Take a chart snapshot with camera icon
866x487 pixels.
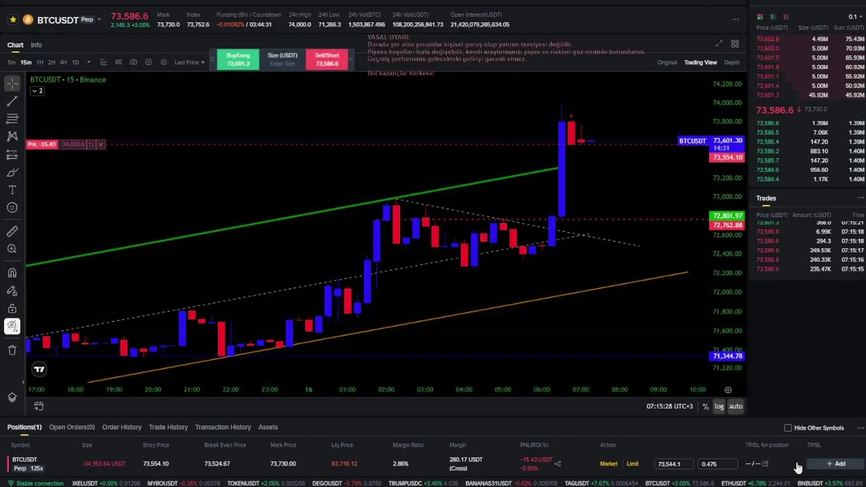point(133,62)
